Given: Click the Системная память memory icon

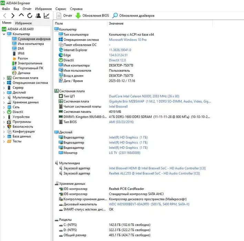Looking at the screenshot, I should coord(61,111).
